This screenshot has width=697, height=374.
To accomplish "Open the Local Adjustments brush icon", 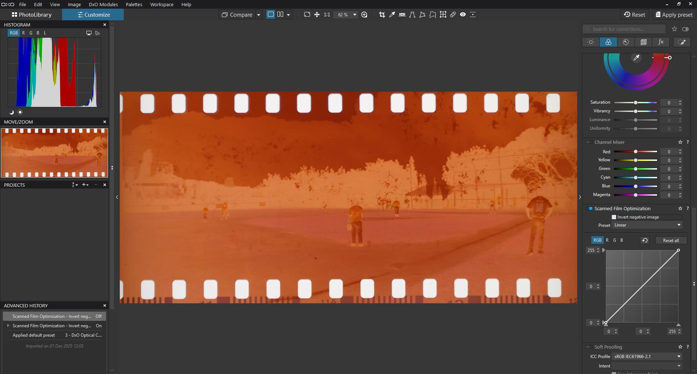I will click(x=682, y=42).
